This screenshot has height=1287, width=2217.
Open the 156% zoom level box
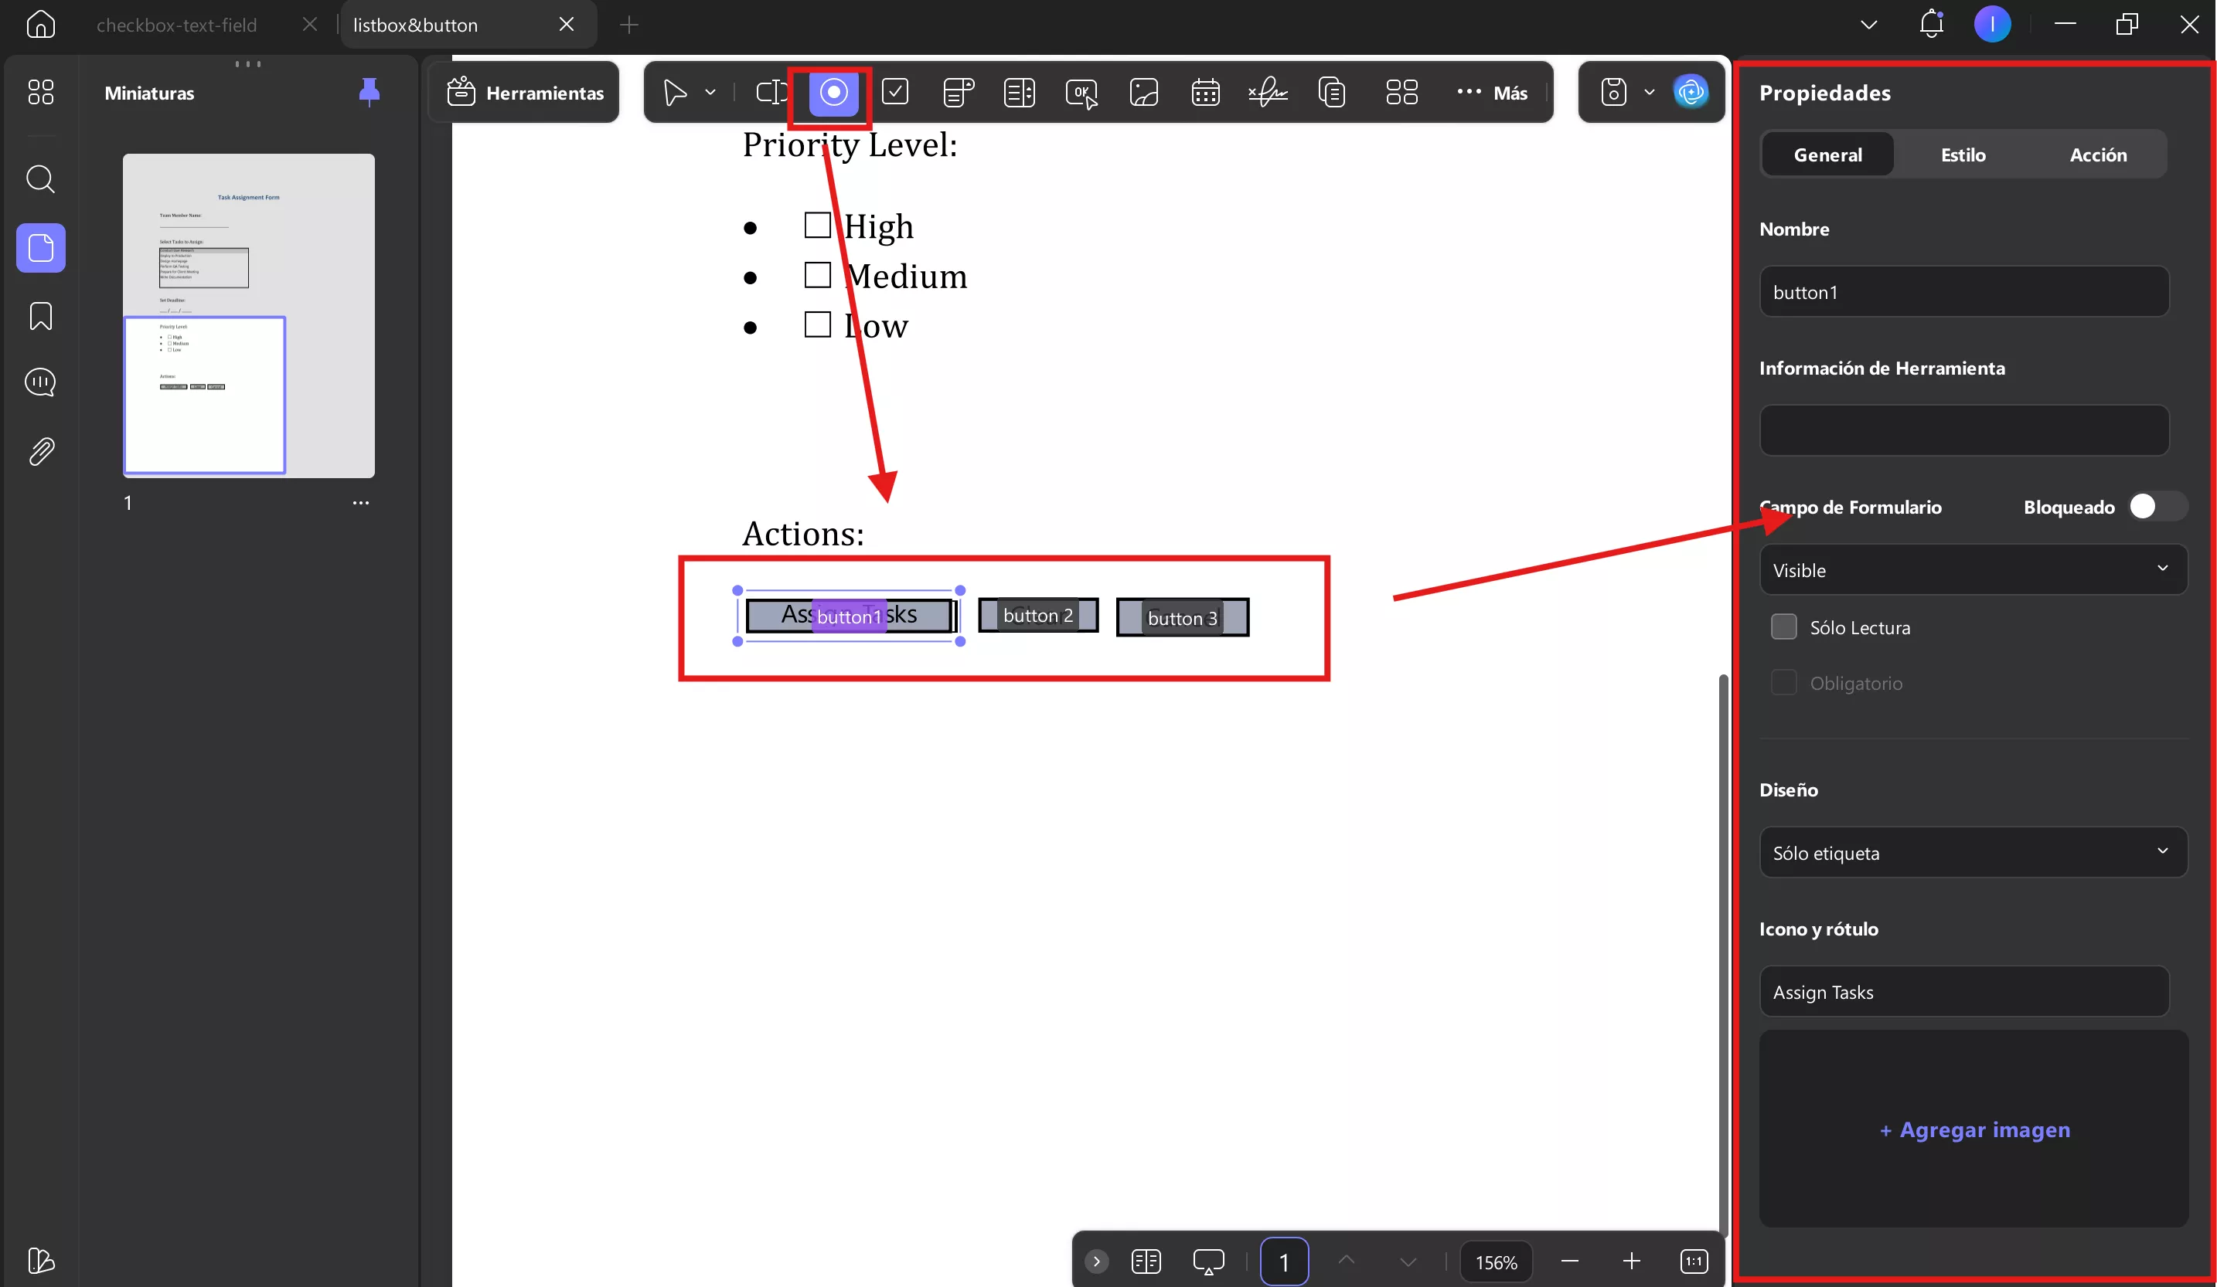point(1496,1262)
